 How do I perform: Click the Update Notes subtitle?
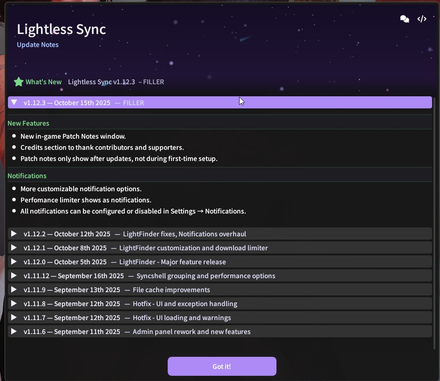point(38,45)
